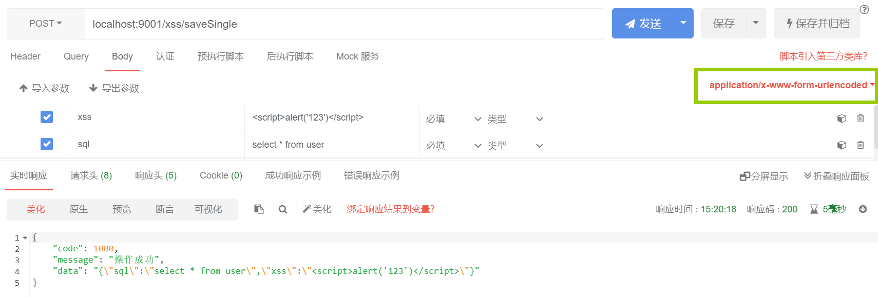Copy the response content with clipboard icon
The image size is (878, 297).
click(x=259, y=209)
